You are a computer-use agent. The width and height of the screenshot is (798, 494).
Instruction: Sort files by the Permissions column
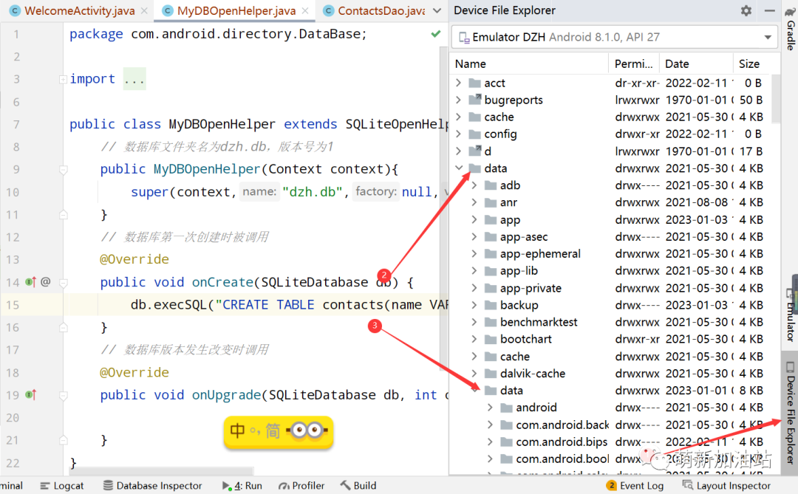click(x=634, y=64)
